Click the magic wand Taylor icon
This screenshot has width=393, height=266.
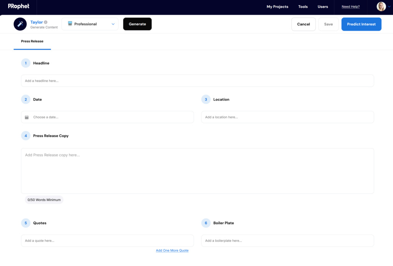(x=20, y=24)
